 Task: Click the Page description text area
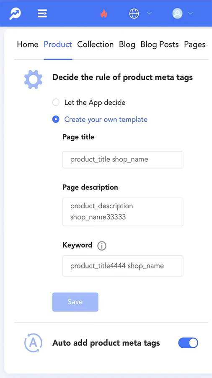[x=123, y=212]
